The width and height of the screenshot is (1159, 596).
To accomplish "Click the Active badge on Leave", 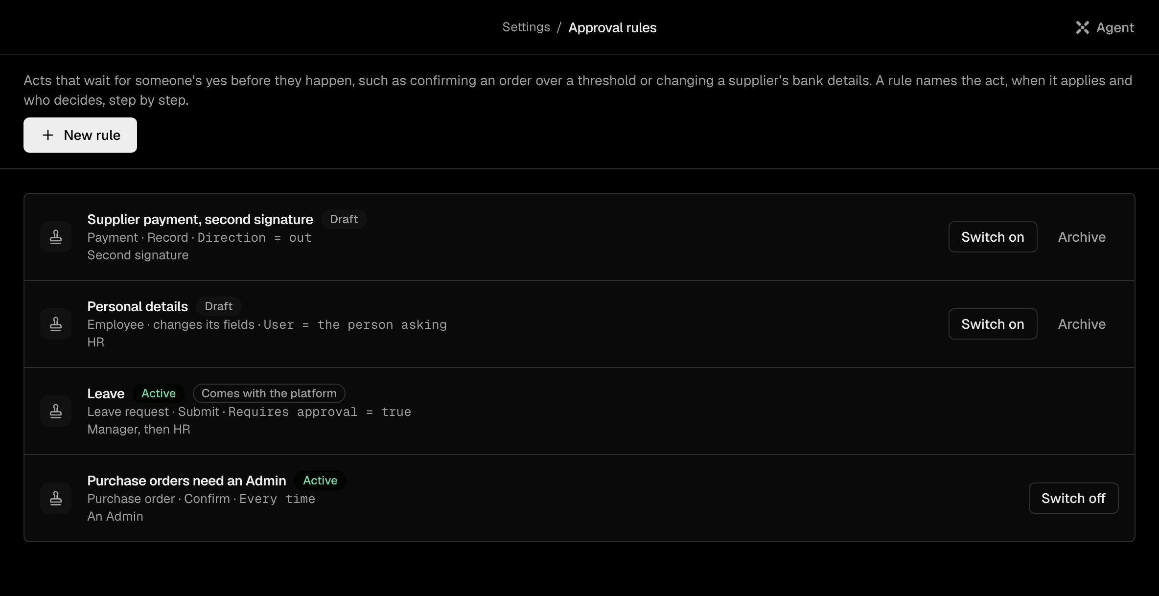I will point(159,393).
